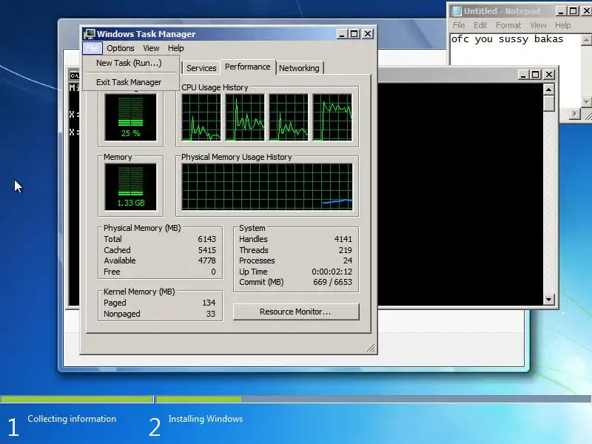Select the Performance tab
Viewport: 592px width, 444px height.
(248, 67)
